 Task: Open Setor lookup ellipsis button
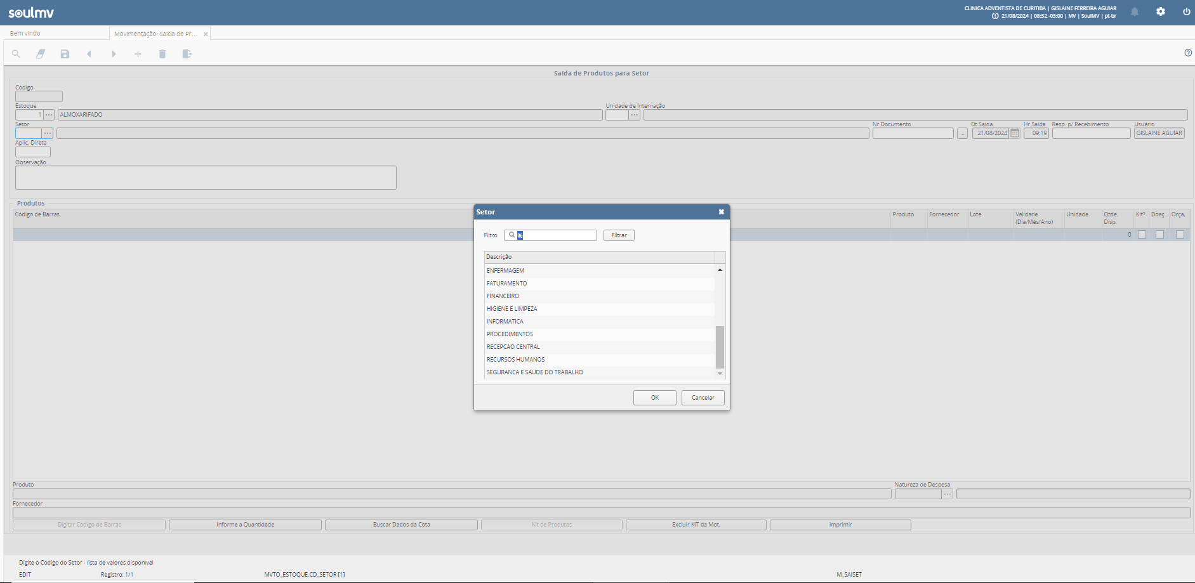point(48,133)
